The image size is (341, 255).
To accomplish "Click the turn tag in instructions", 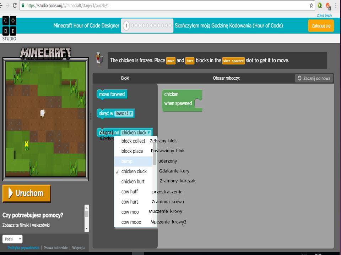I will click(x=190, y=61).
